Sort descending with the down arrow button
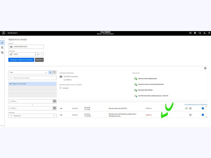Viewport: 211px width, 158px height. (x=50, y=72)
